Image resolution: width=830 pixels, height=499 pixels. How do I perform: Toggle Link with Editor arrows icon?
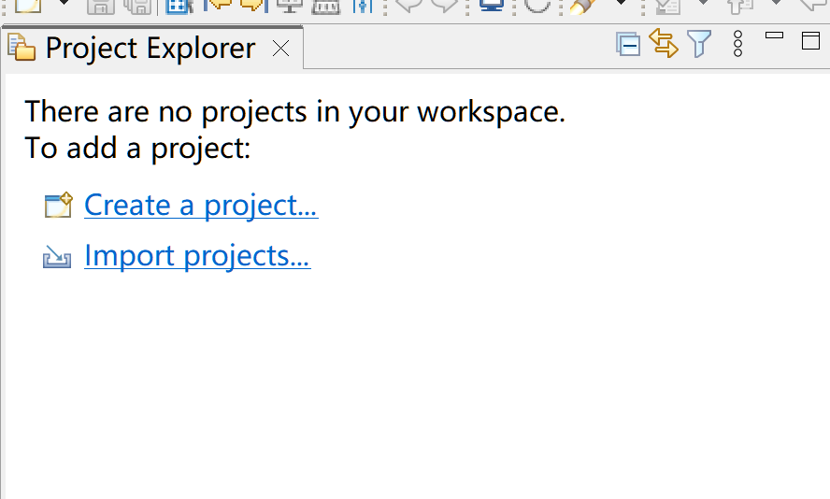click(x=663, y=44)
